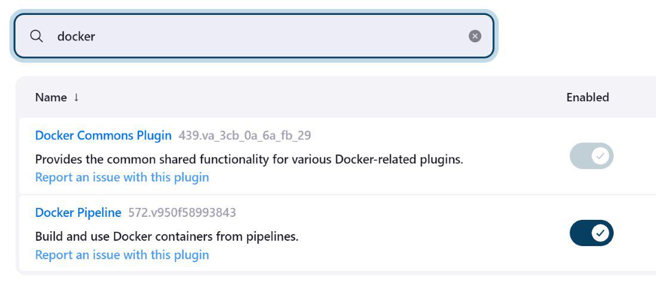Sort plugins by the Name column header

(51, 97)
